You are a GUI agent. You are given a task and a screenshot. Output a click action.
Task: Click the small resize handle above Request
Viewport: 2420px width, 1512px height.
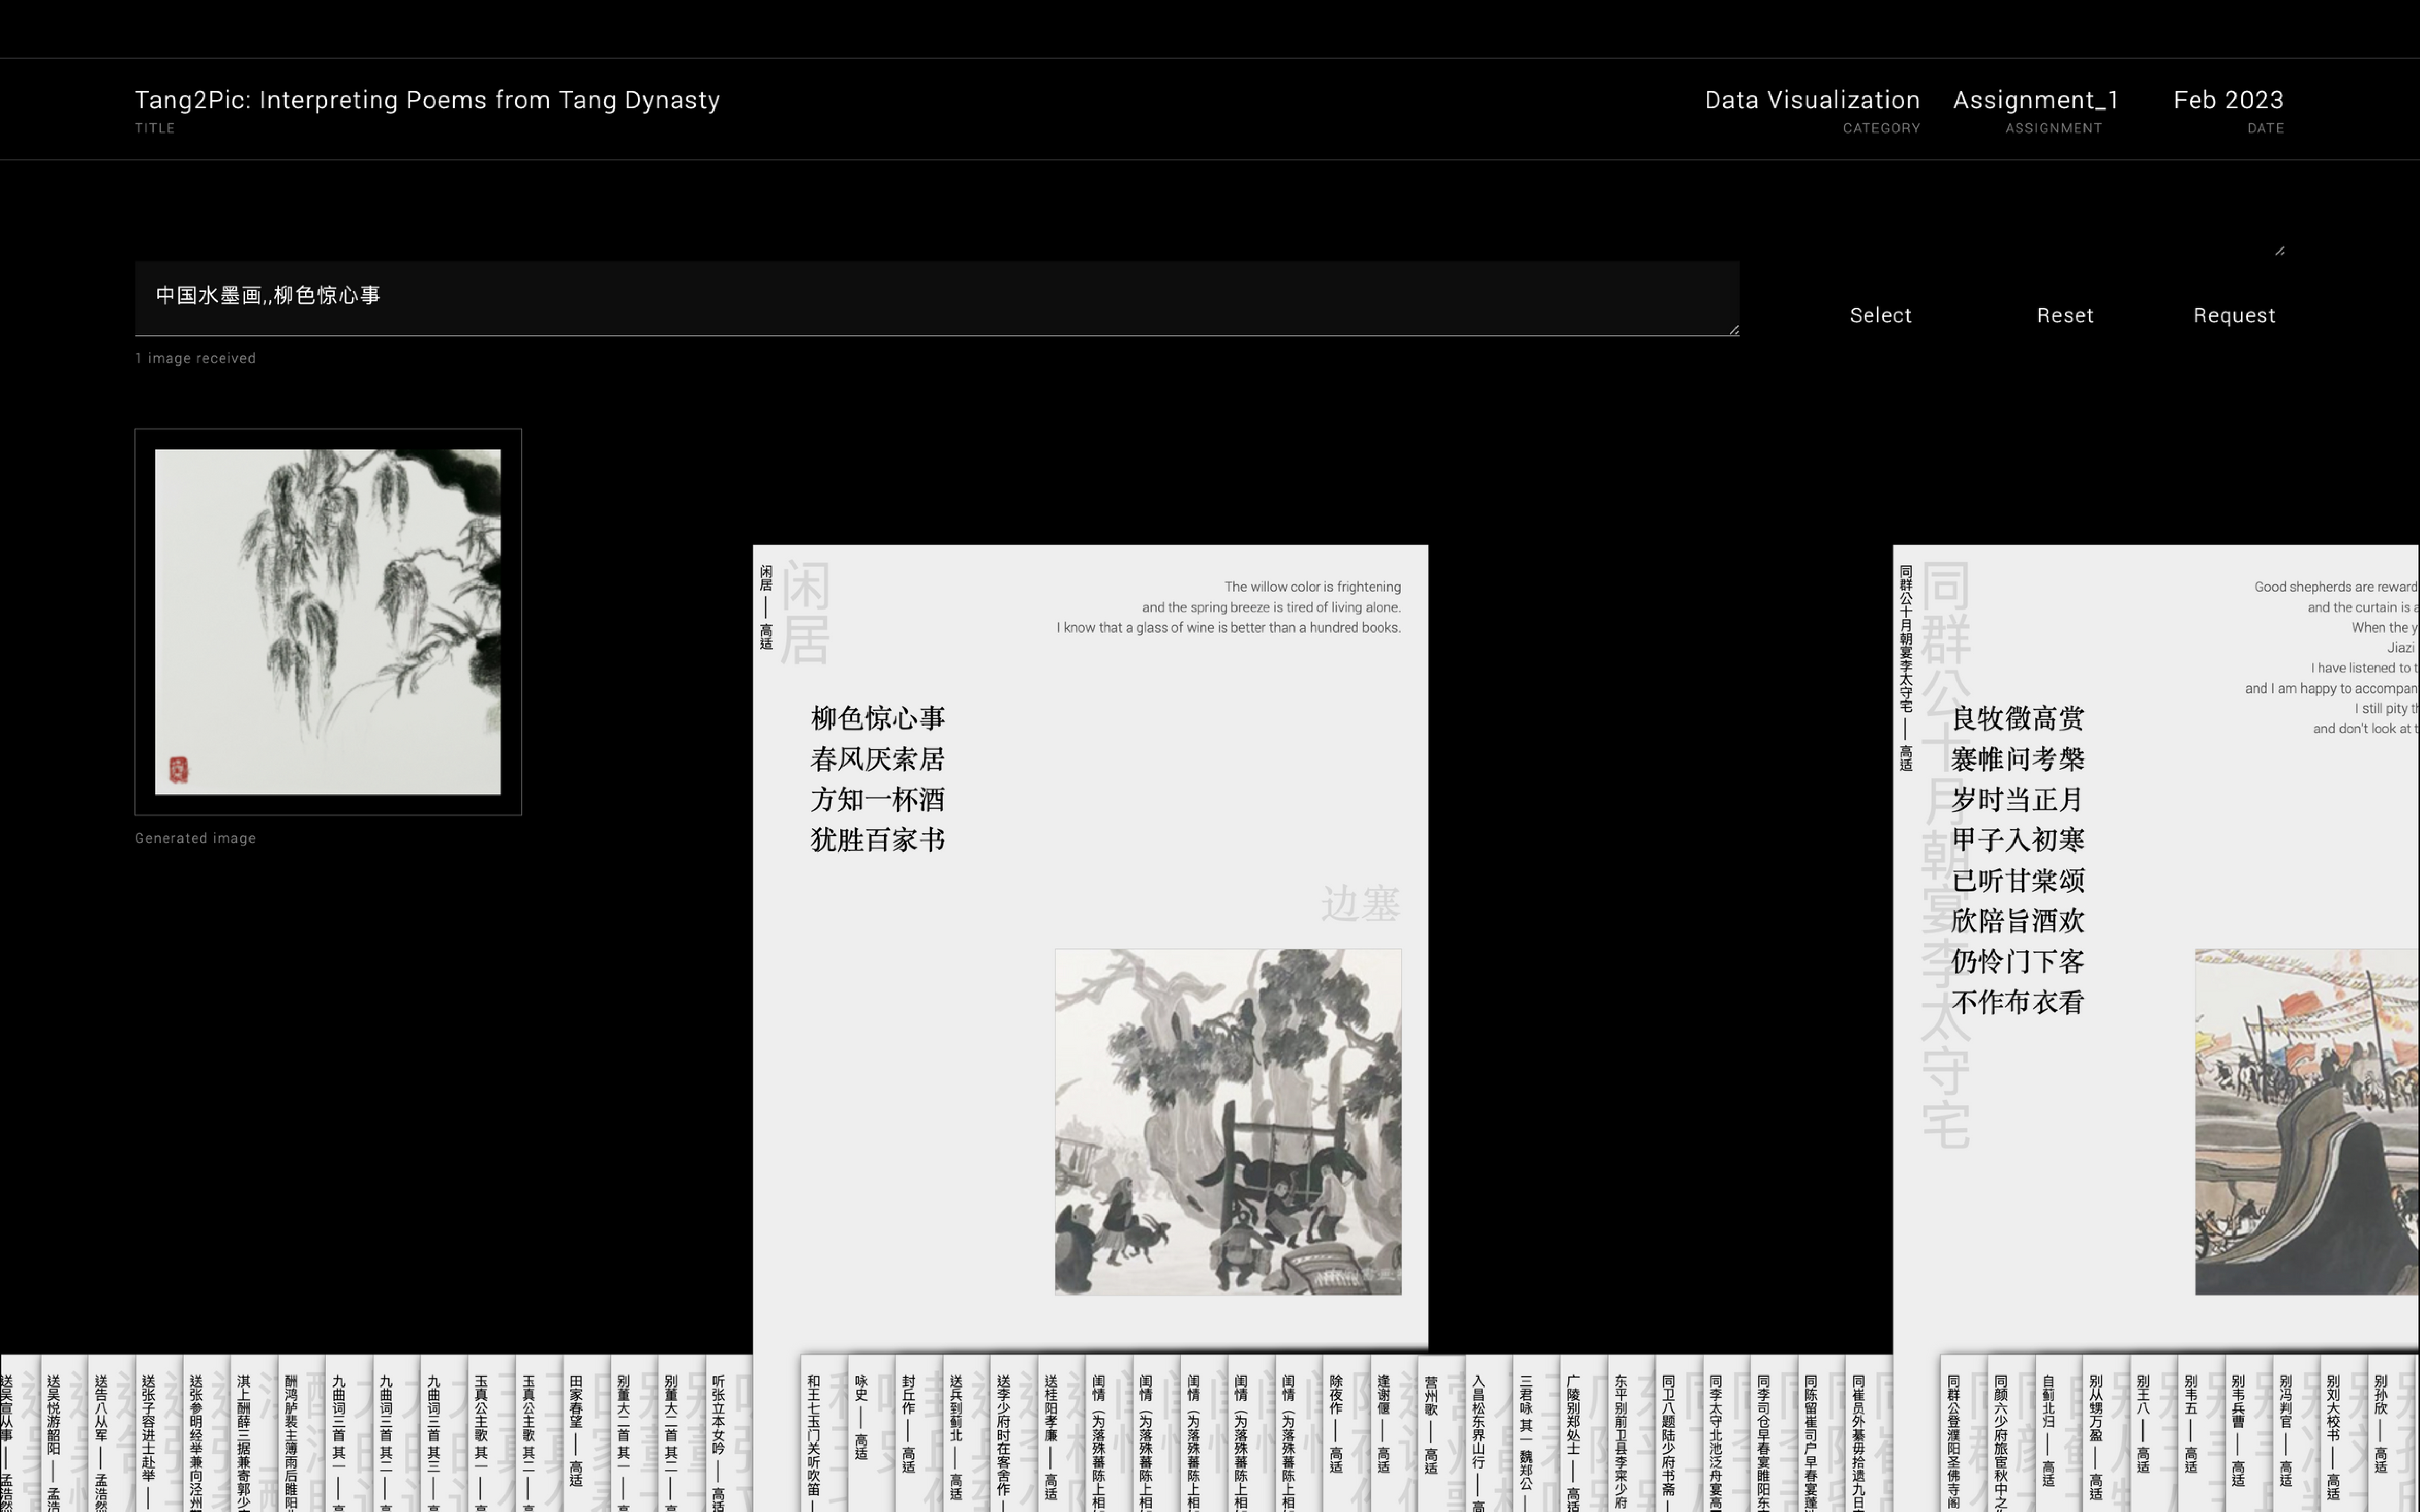click(2279, 251)
